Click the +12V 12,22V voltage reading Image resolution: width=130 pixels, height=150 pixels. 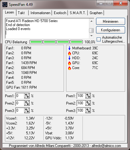20,138
